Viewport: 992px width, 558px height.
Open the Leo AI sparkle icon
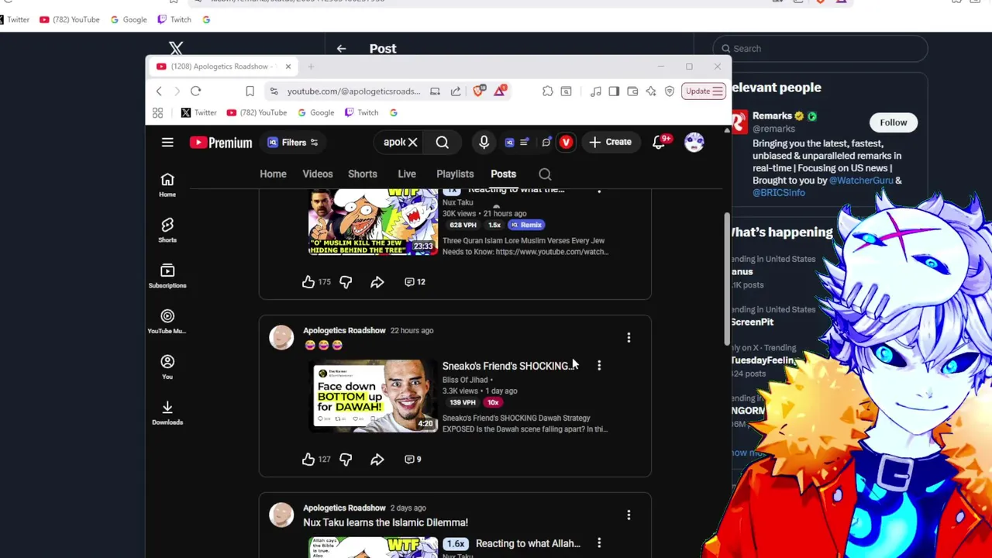click(x=651, y=91)
